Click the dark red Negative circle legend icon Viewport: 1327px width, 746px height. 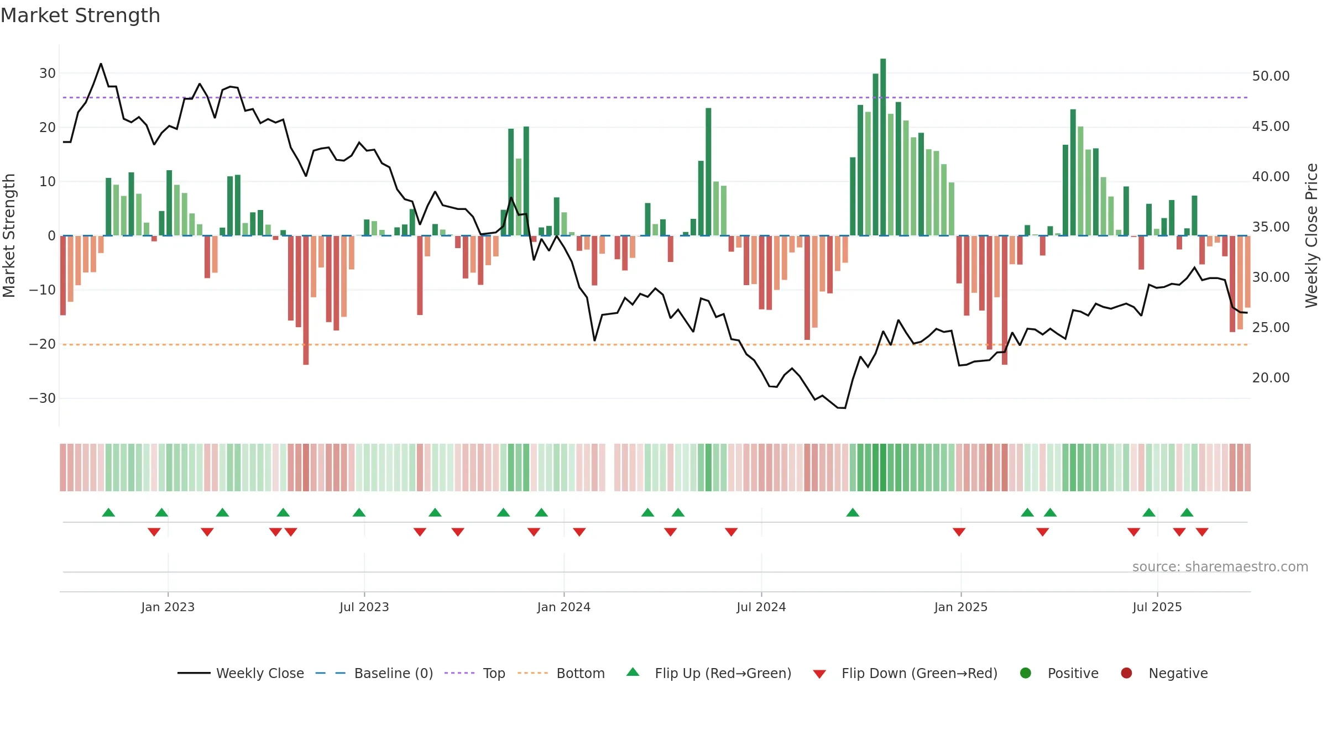click(x=1126, y=673)
